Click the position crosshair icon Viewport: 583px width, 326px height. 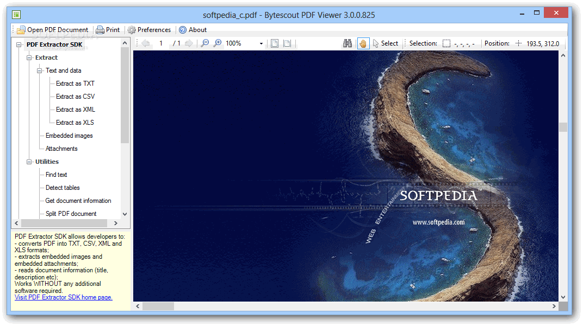point(519,43)
